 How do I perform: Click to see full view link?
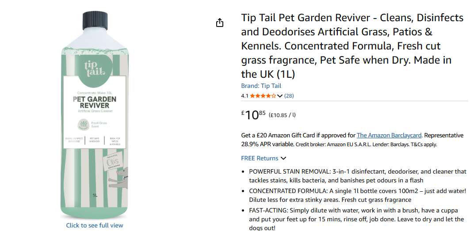95,225
